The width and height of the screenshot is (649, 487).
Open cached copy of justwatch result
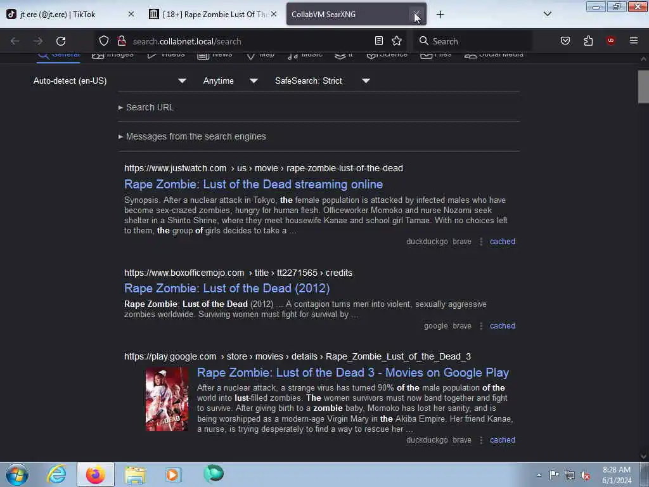point(503,242)
